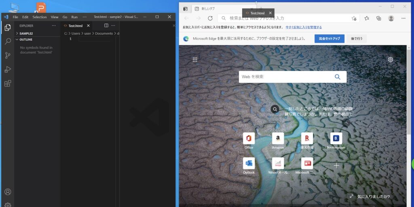Open the Selection menu
This screenshot has width=414, height=207.
point(40,17)
